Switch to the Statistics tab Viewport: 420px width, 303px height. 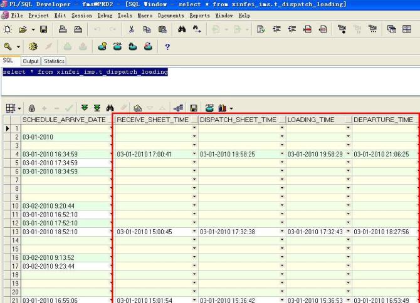(54, 61)
